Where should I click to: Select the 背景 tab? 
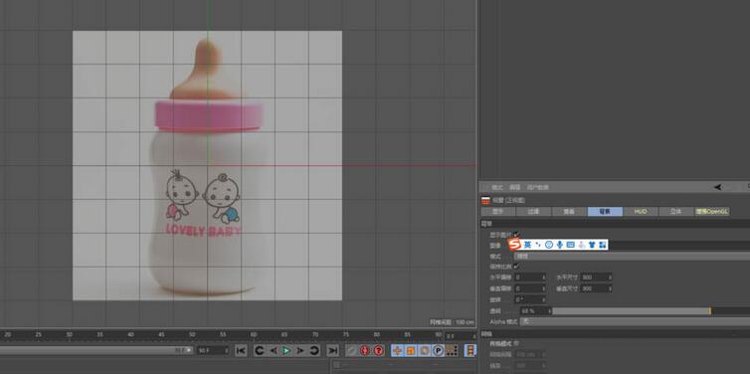coord(605,212)
